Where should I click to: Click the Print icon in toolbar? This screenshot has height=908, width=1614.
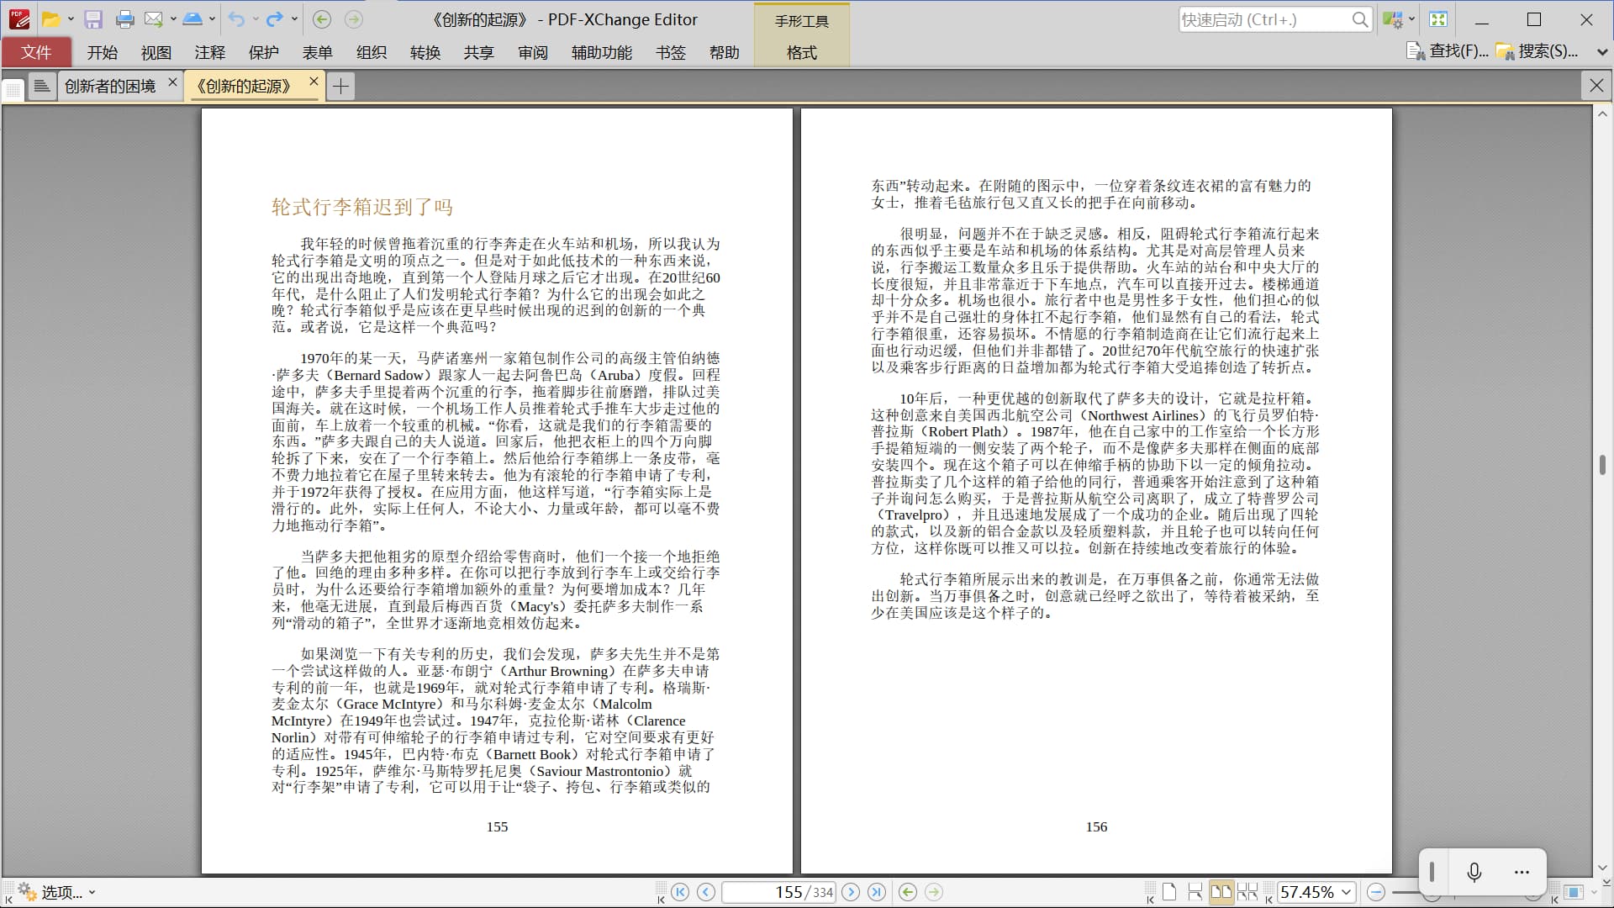[124, 19]
